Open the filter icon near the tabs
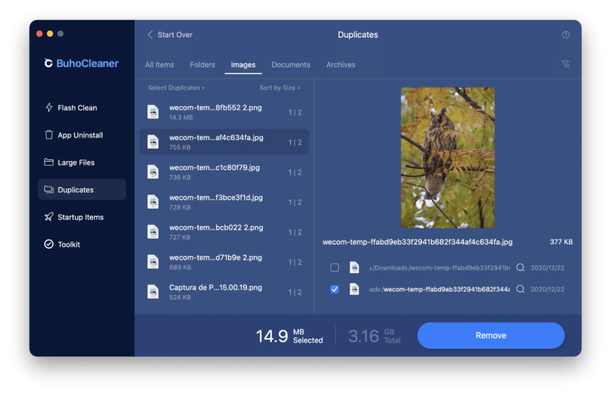 click(566, 64)
